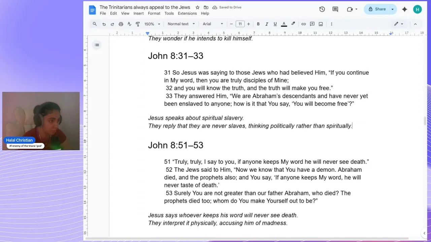
Task: Show the document outline
Action: click(97, 45)
